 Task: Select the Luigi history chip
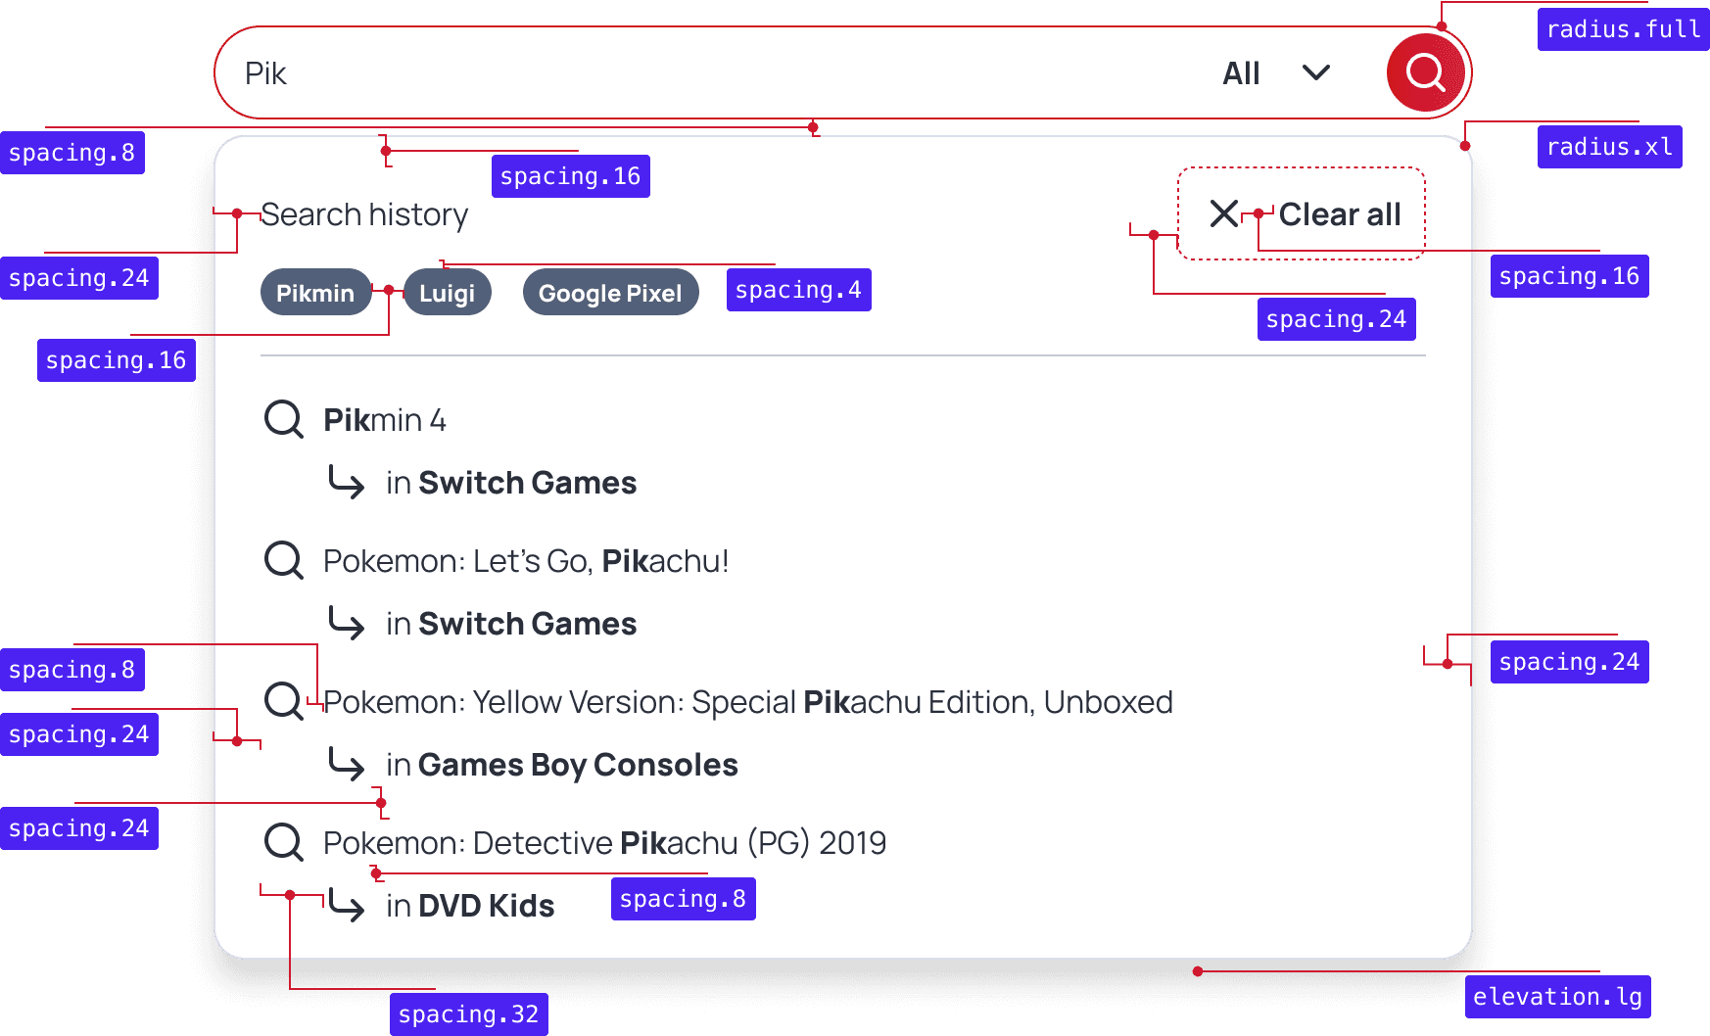click(x=448, y=293)
